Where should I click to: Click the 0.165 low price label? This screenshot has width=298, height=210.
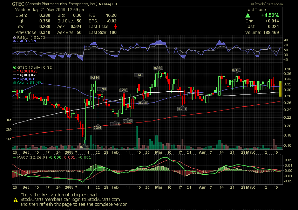click(x=84, y=147)
